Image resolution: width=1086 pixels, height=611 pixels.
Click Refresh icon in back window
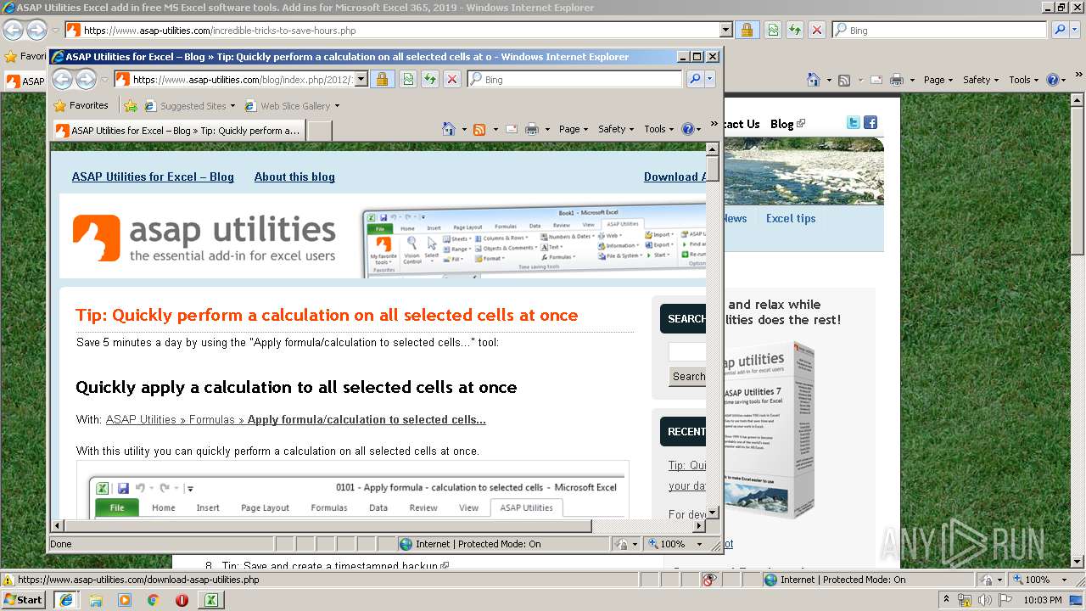point(794,30)
